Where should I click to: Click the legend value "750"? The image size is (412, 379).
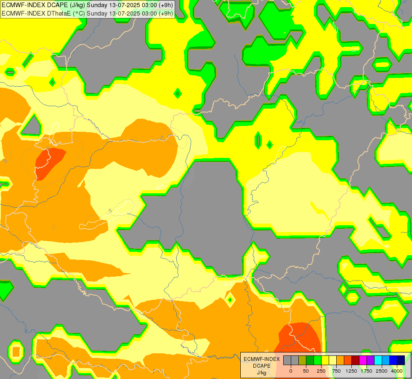tap(336, 371)
